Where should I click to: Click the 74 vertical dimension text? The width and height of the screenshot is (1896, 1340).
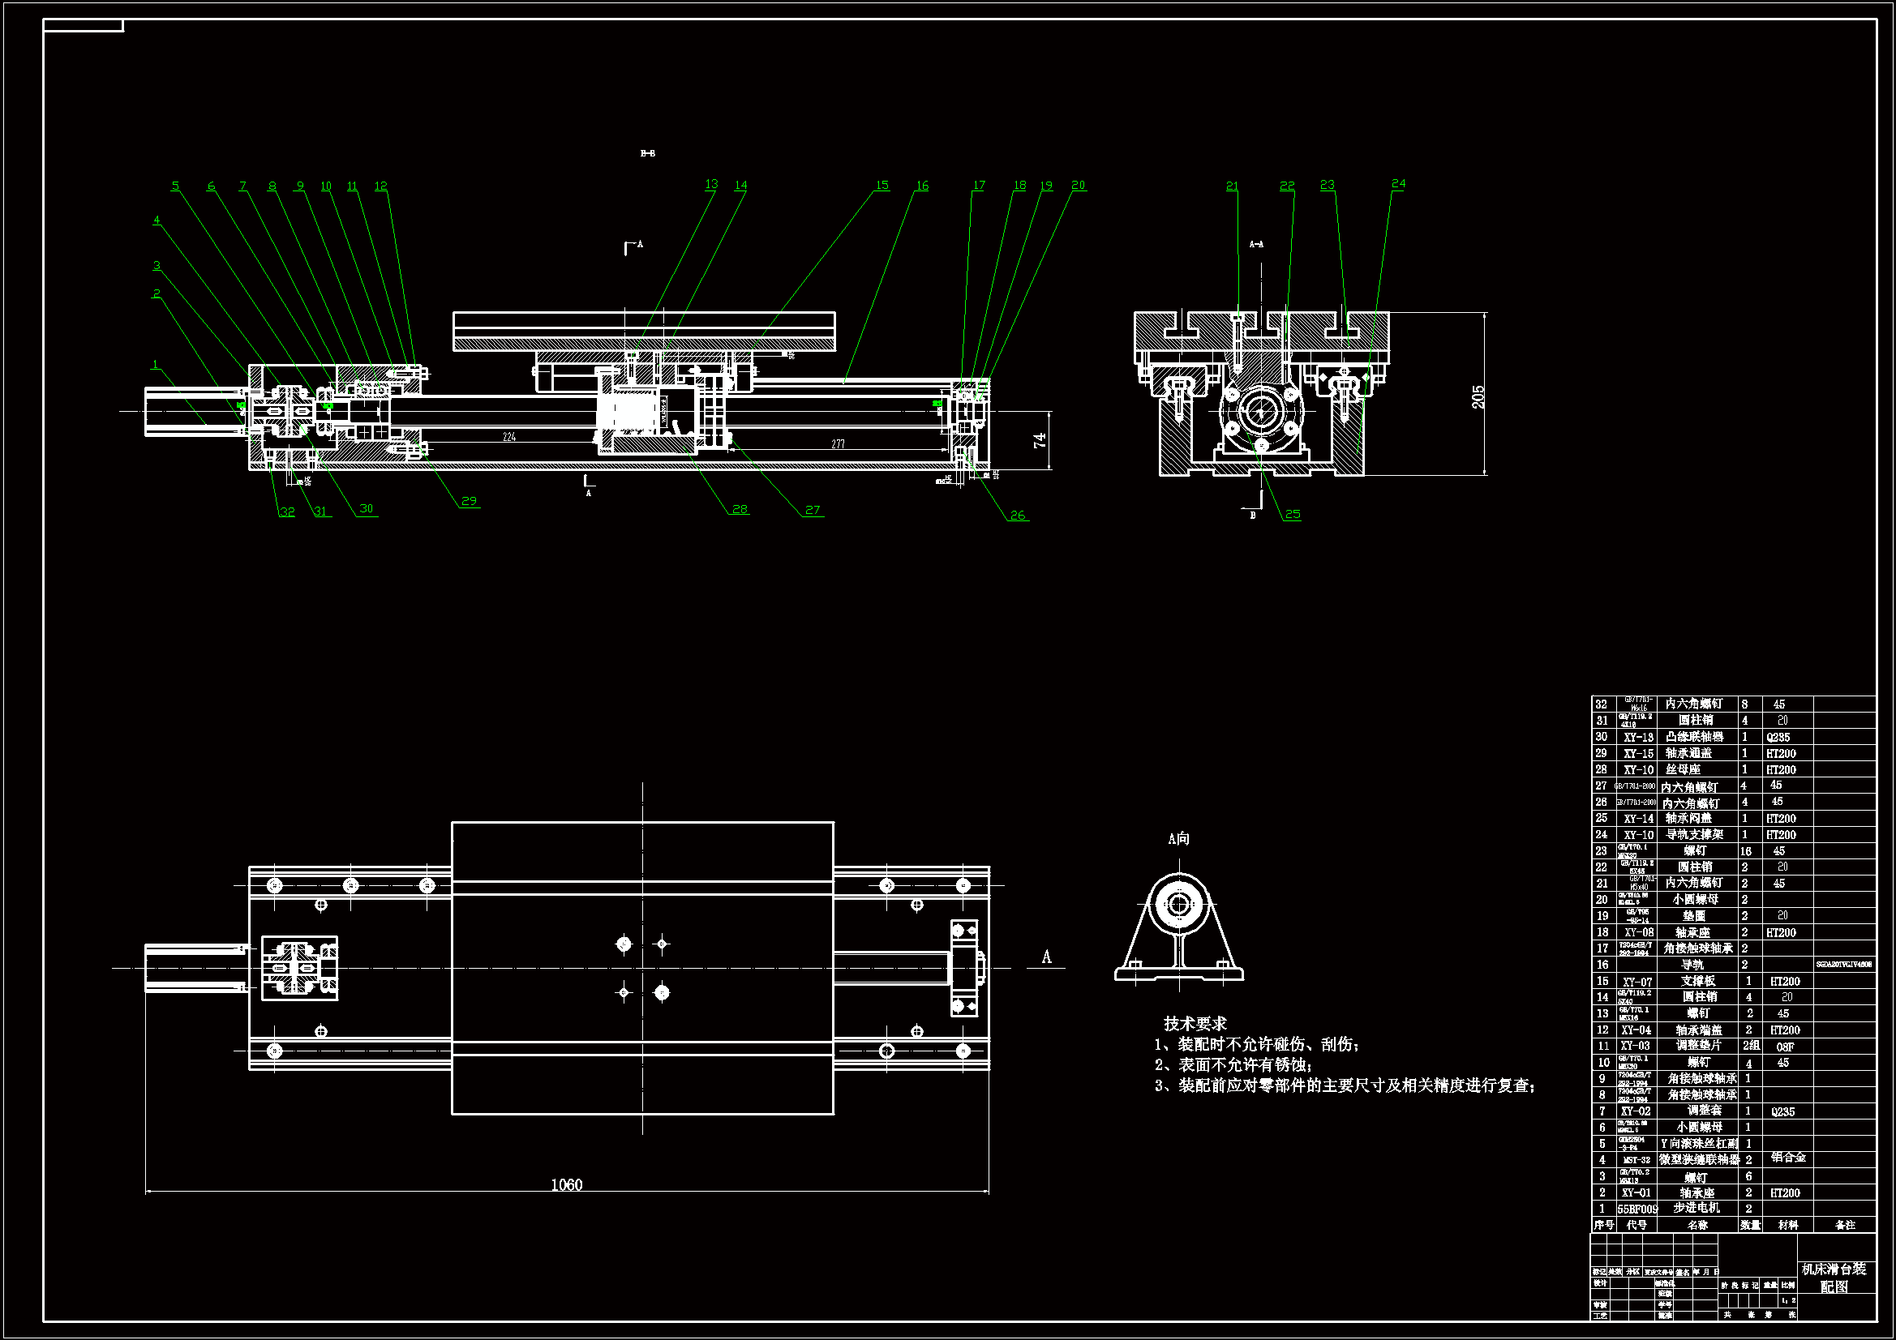[x=1040, y=440]
